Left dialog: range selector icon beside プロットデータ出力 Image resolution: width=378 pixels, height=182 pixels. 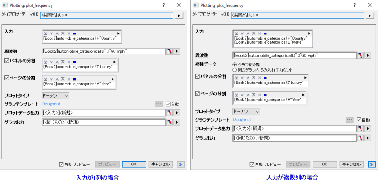click(170, 113)
